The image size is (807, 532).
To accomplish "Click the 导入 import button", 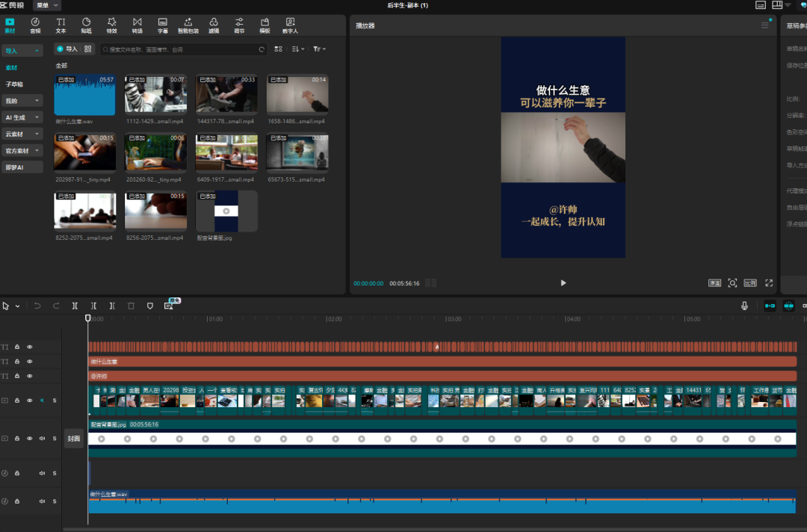I will pyautogui.click(x=67, y=49).
